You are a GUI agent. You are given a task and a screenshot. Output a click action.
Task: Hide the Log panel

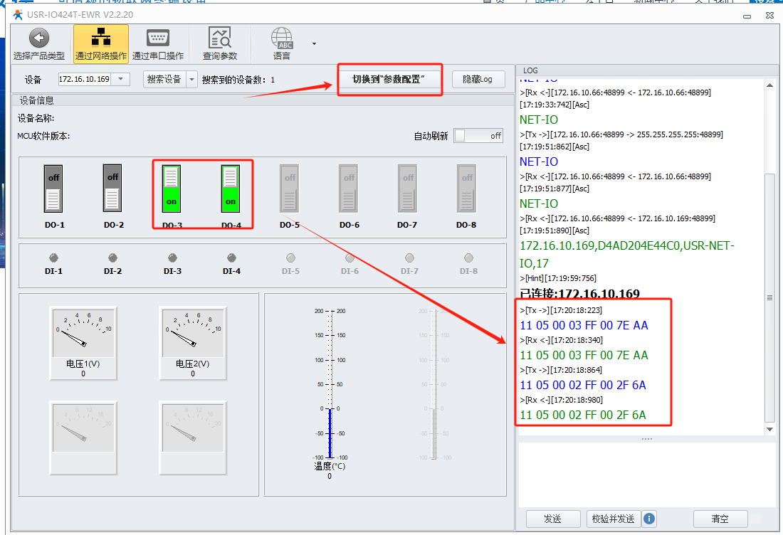point(478,80)
